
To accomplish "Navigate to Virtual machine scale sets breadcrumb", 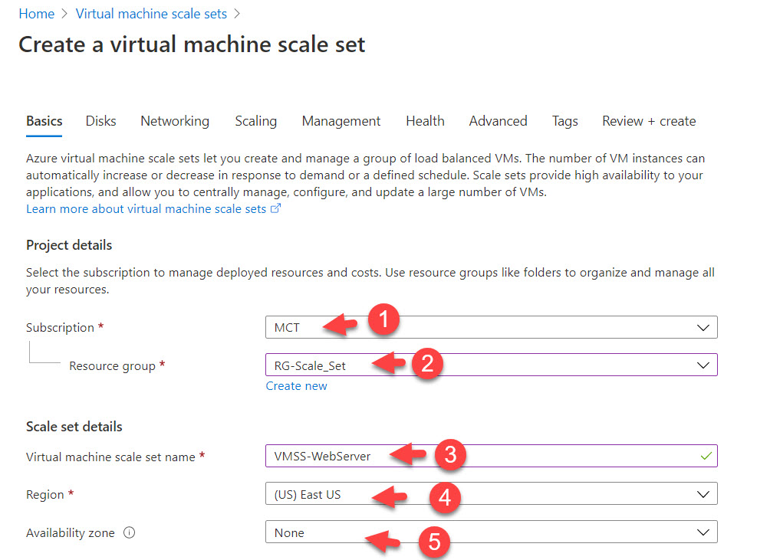I will click(x=152, y=14).
